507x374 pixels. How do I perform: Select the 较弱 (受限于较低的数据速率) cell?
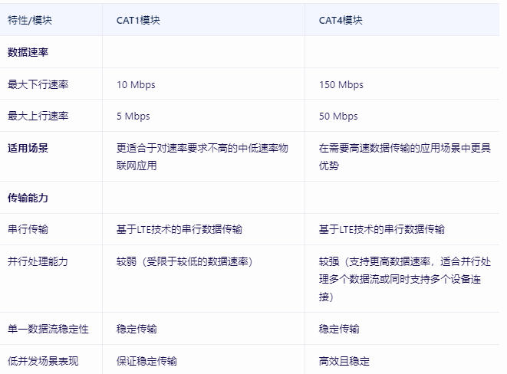pos(185,261)
